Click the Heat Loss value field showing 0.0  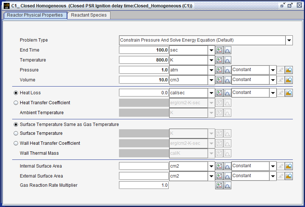coord(144,93)
